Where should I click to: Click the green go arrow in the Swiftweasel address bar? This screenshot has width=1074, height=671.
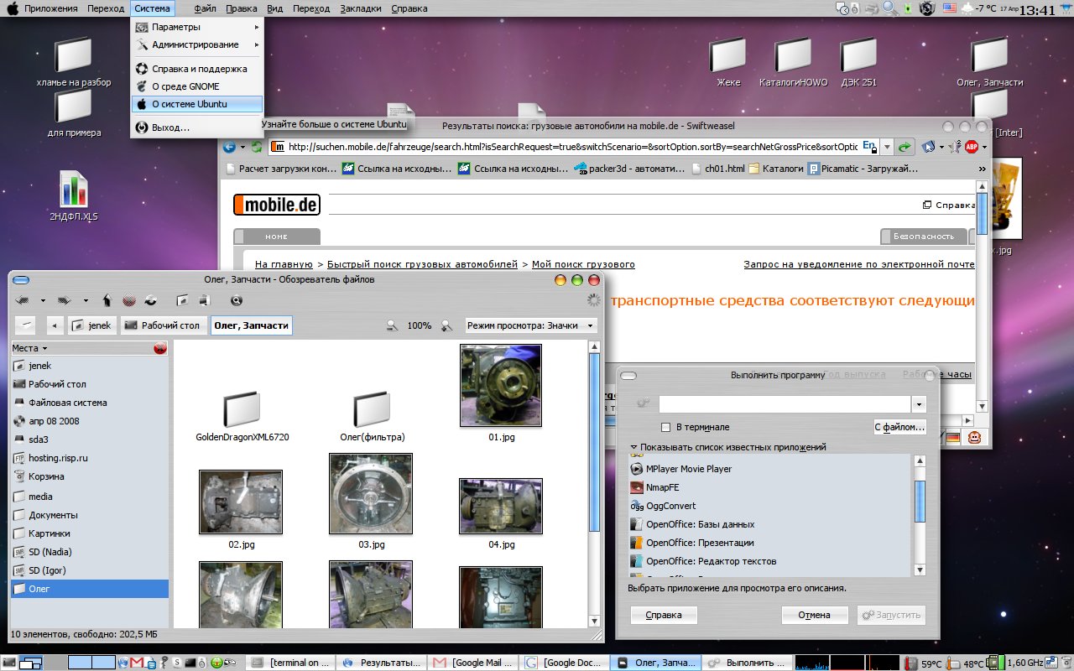[905, 147]
